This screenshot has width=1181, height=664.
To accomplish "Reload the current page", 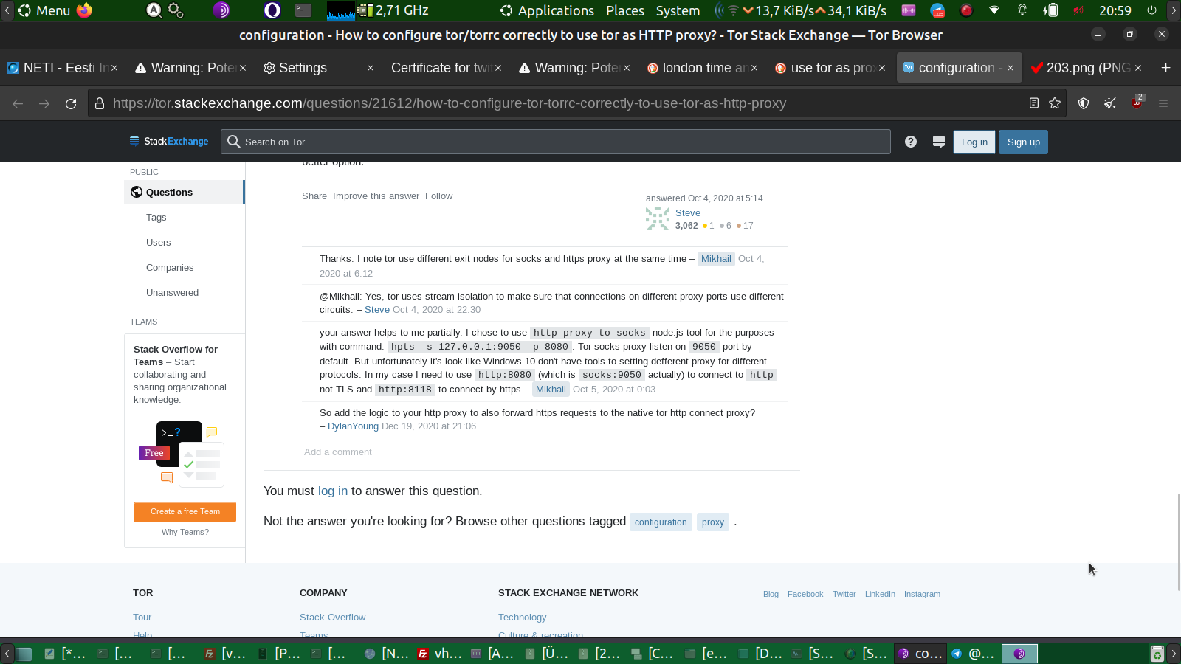I will [71, 103].
